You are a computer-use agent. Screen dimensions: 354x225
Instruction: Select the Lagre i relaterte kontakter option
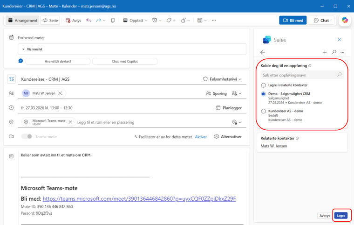[x=264, y=85]
